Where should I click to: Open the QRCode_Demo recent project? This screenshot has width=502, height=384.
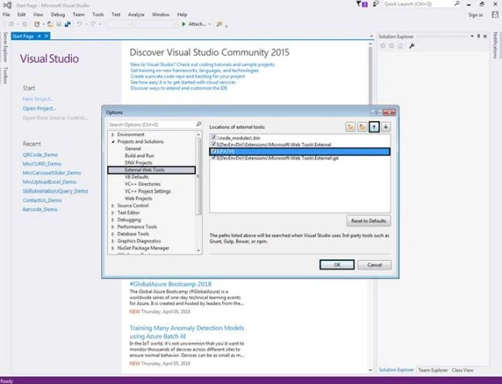tap(40, 155)
